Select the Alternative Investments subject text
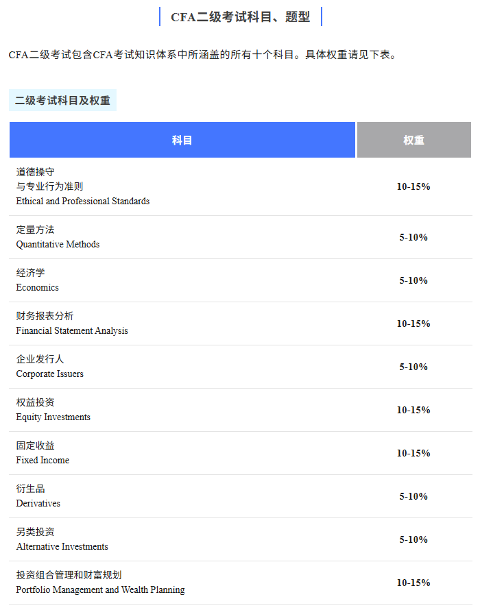480x610 pixels. click(x=62, y=546)
